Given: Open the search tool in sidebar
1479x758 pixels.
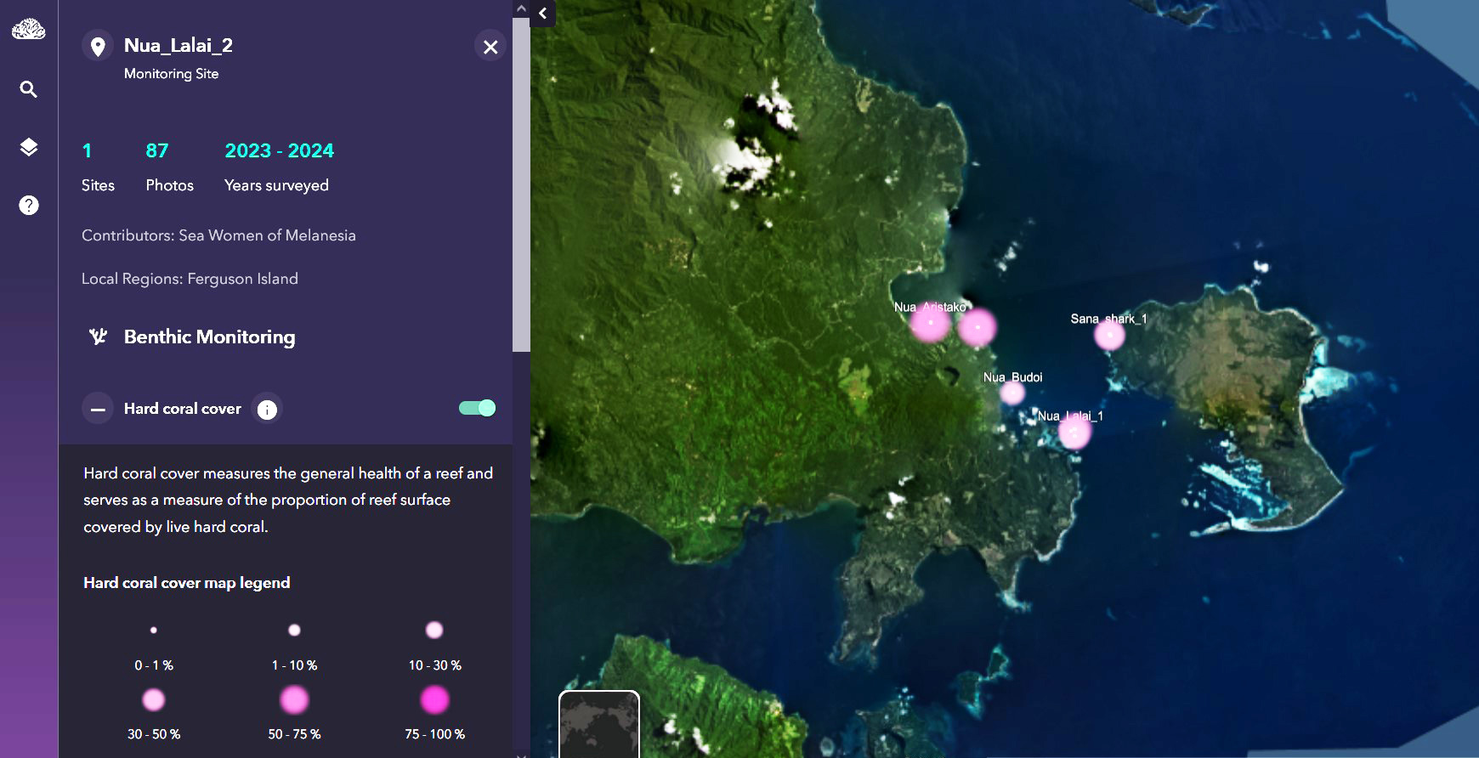Looking at the screenshot, I should [29, 89].
